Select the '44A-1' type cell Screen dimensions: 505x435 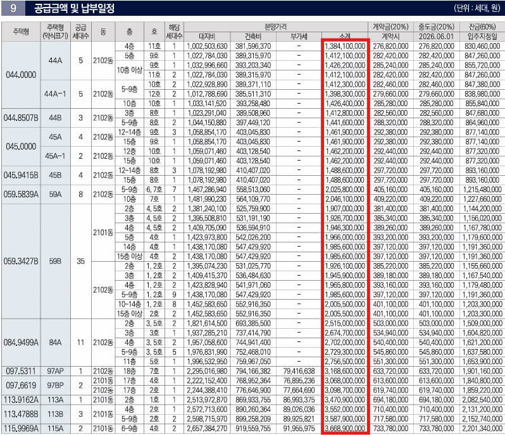(x=55, y=94)
